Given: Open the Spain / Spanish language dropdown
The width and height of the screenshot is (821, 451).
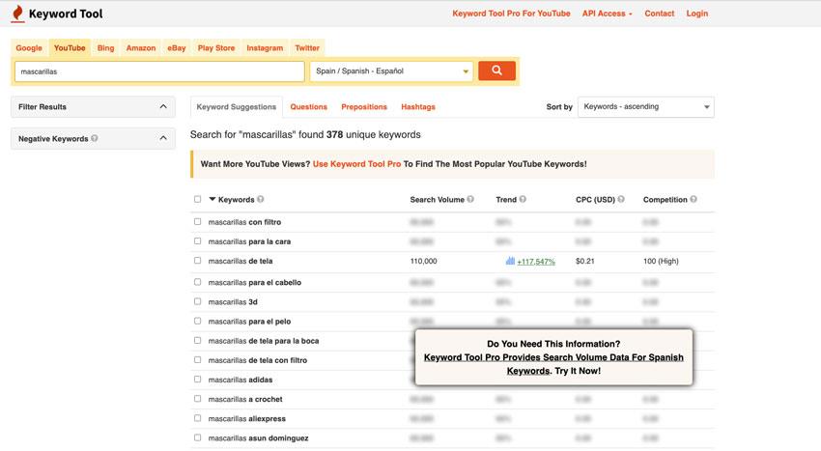Looking at the screenshot, I should (x=391, y=71).
